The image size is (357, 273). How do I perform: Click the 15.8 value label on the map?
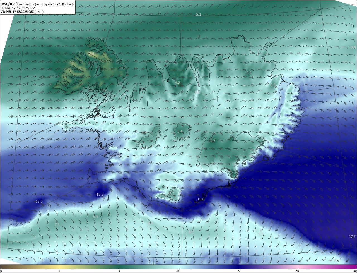(201, 199)
